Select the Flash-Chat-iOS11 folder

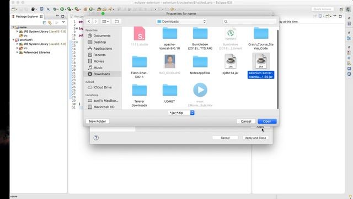coord(140,67)
